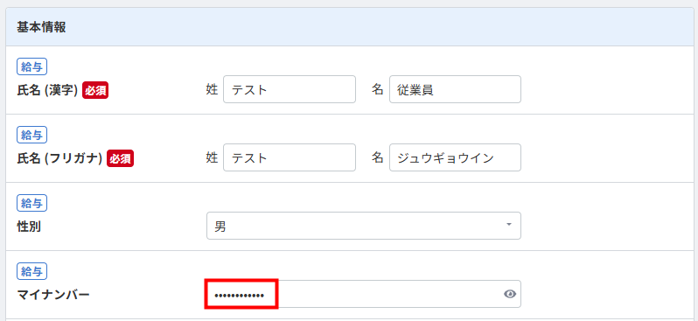Click the 姓 field of 氏名 (フリガナ)
Screen dimensions: 698x321
point(290,157)
